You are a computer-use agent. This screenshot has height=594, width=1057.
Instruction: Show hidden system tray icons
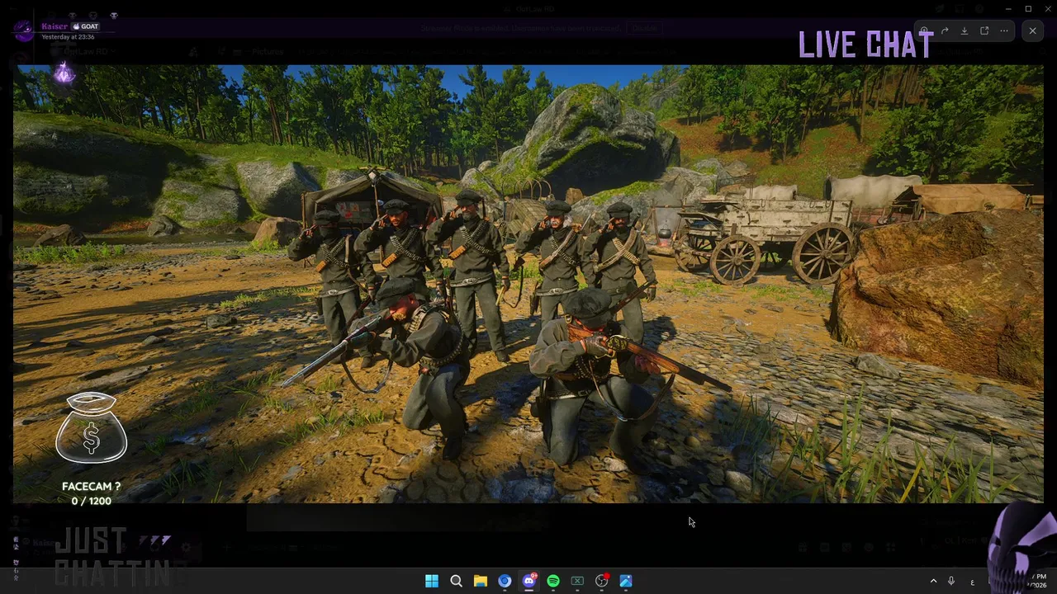933,581
